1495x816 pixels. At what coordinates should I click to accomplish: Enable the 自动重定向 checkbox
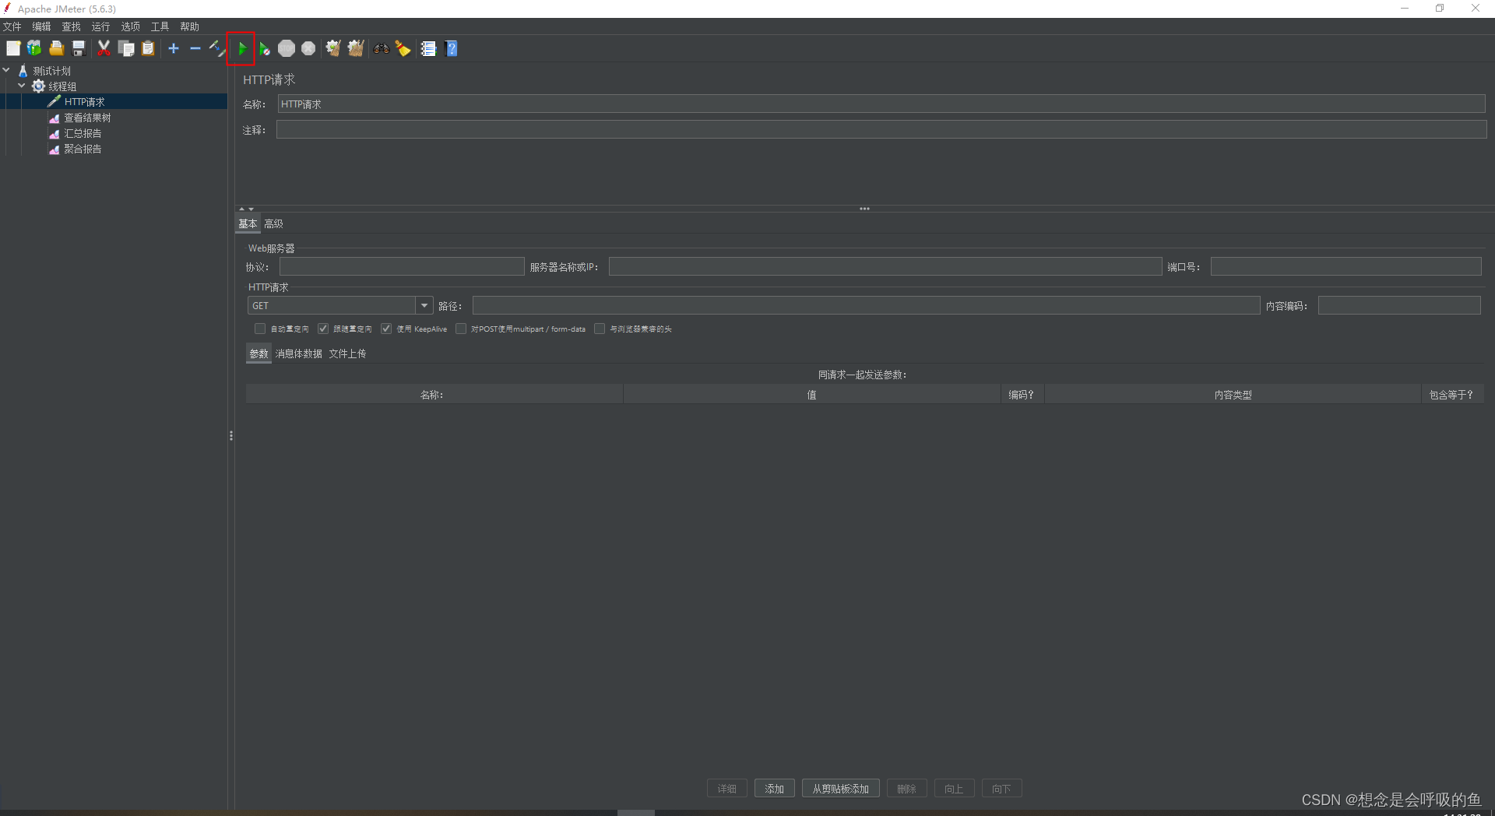pos(260,329)
